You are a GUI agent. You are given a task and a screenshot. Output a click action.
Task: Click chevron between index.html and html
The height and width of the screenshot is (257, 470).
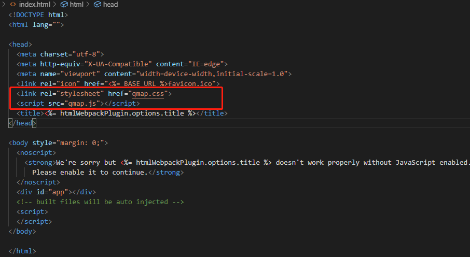(55, 5)
